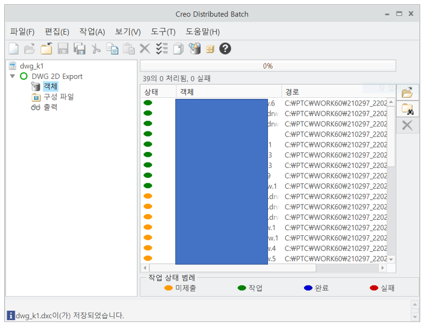This screenshot has width=424, height=327.
Task: Click orange 미제출 legend swatch
Action: 169,288
